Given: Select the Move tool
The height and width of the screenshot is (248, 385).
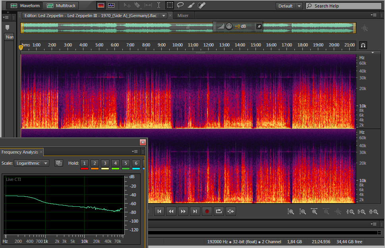Looking at the screenshot, I should pos(127,6).
